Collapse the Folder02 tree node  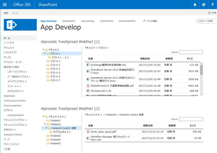(x=45, y=124)
